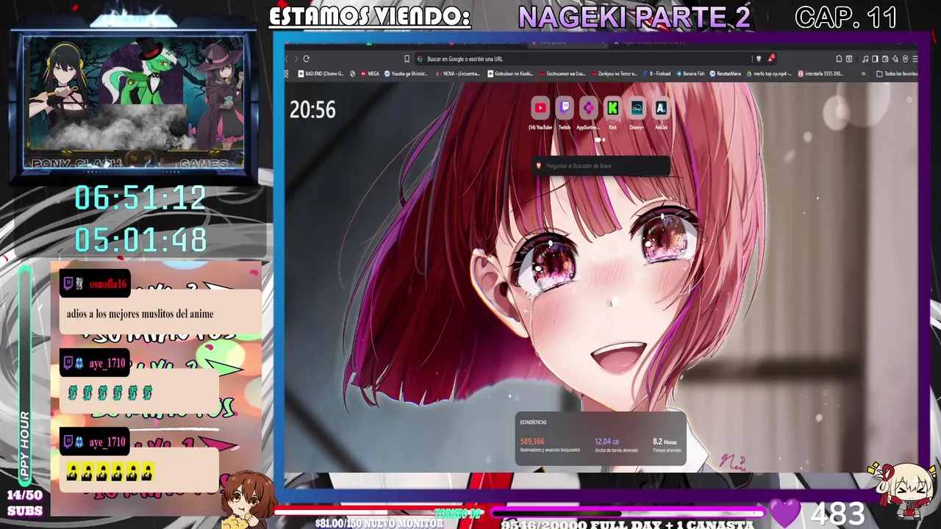941x529 pixels.
Task: Go forward with the browser forward arrow
Action: 296,59
